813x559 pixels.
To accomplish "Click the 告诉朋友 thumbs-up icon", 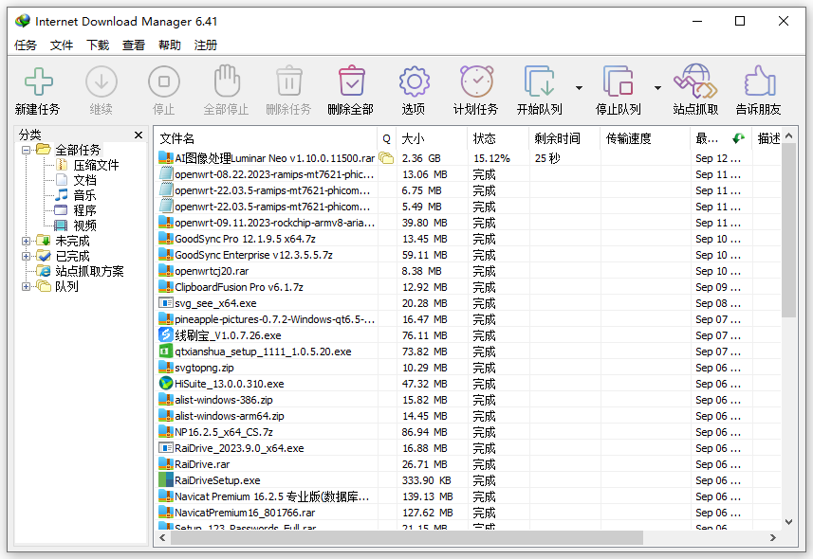I will click(759, 81).
